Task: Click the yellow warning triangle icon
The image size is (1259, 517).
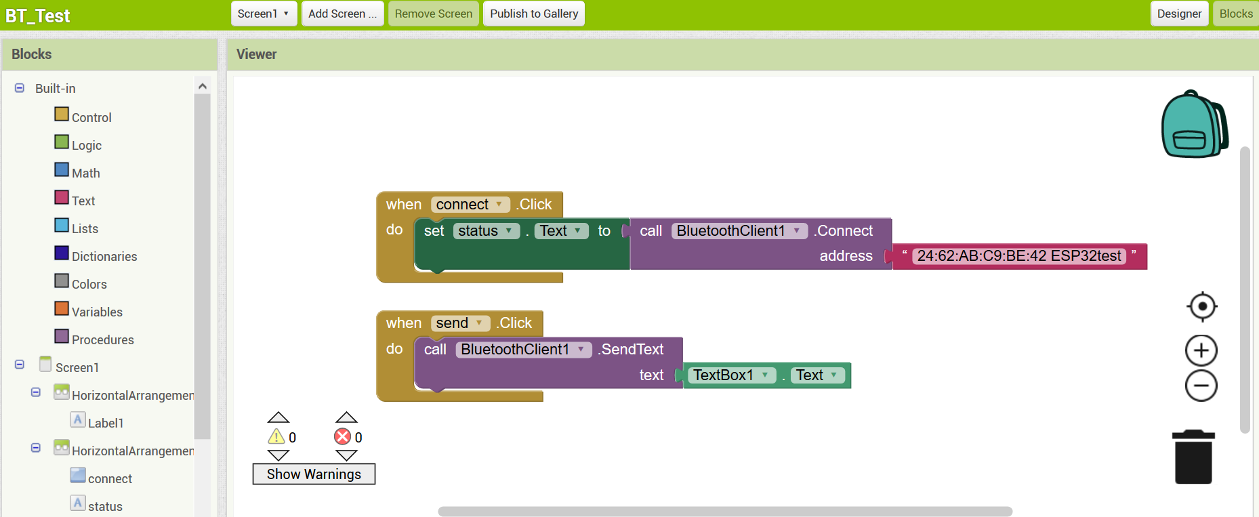Action: point(276,437)
